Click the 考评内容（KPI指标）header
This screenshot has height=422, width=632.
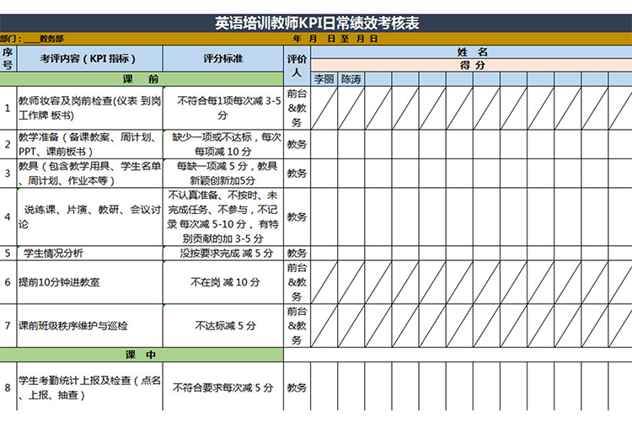[x=88, y=59]
